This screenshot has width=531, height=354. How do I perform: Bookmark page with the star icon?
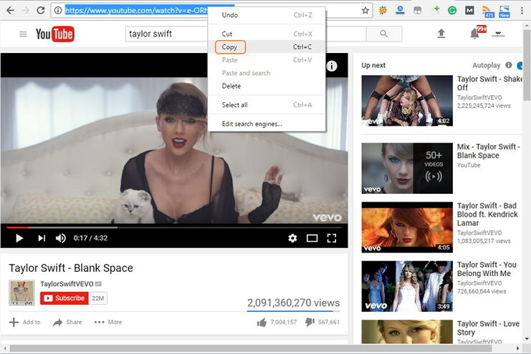(365, 11)
